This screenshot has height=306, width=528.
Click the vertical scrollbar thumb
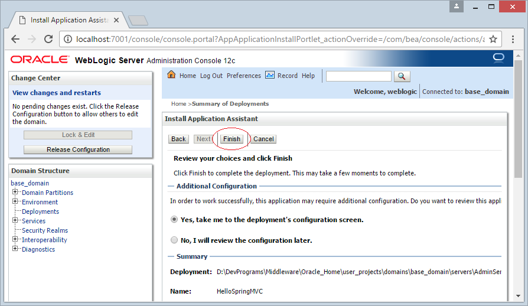coord(518,119)
